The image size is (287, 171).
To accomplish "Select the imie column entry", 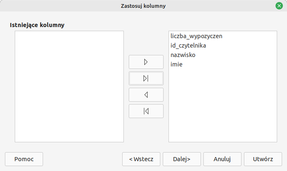I will point(176,64).
